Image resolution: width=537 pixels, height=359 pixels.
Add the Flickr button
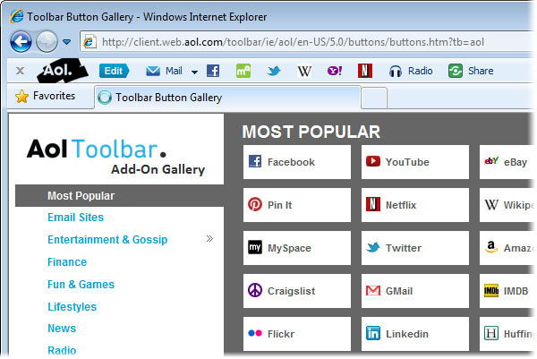pyautogui.click(x=297, y=334)
